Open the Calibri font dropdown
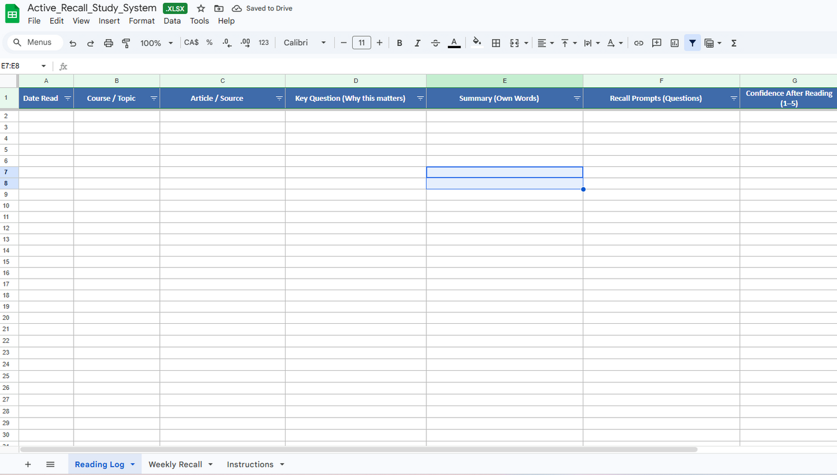Viewport: 837px width, 475px height. click(x=305, y=43)
